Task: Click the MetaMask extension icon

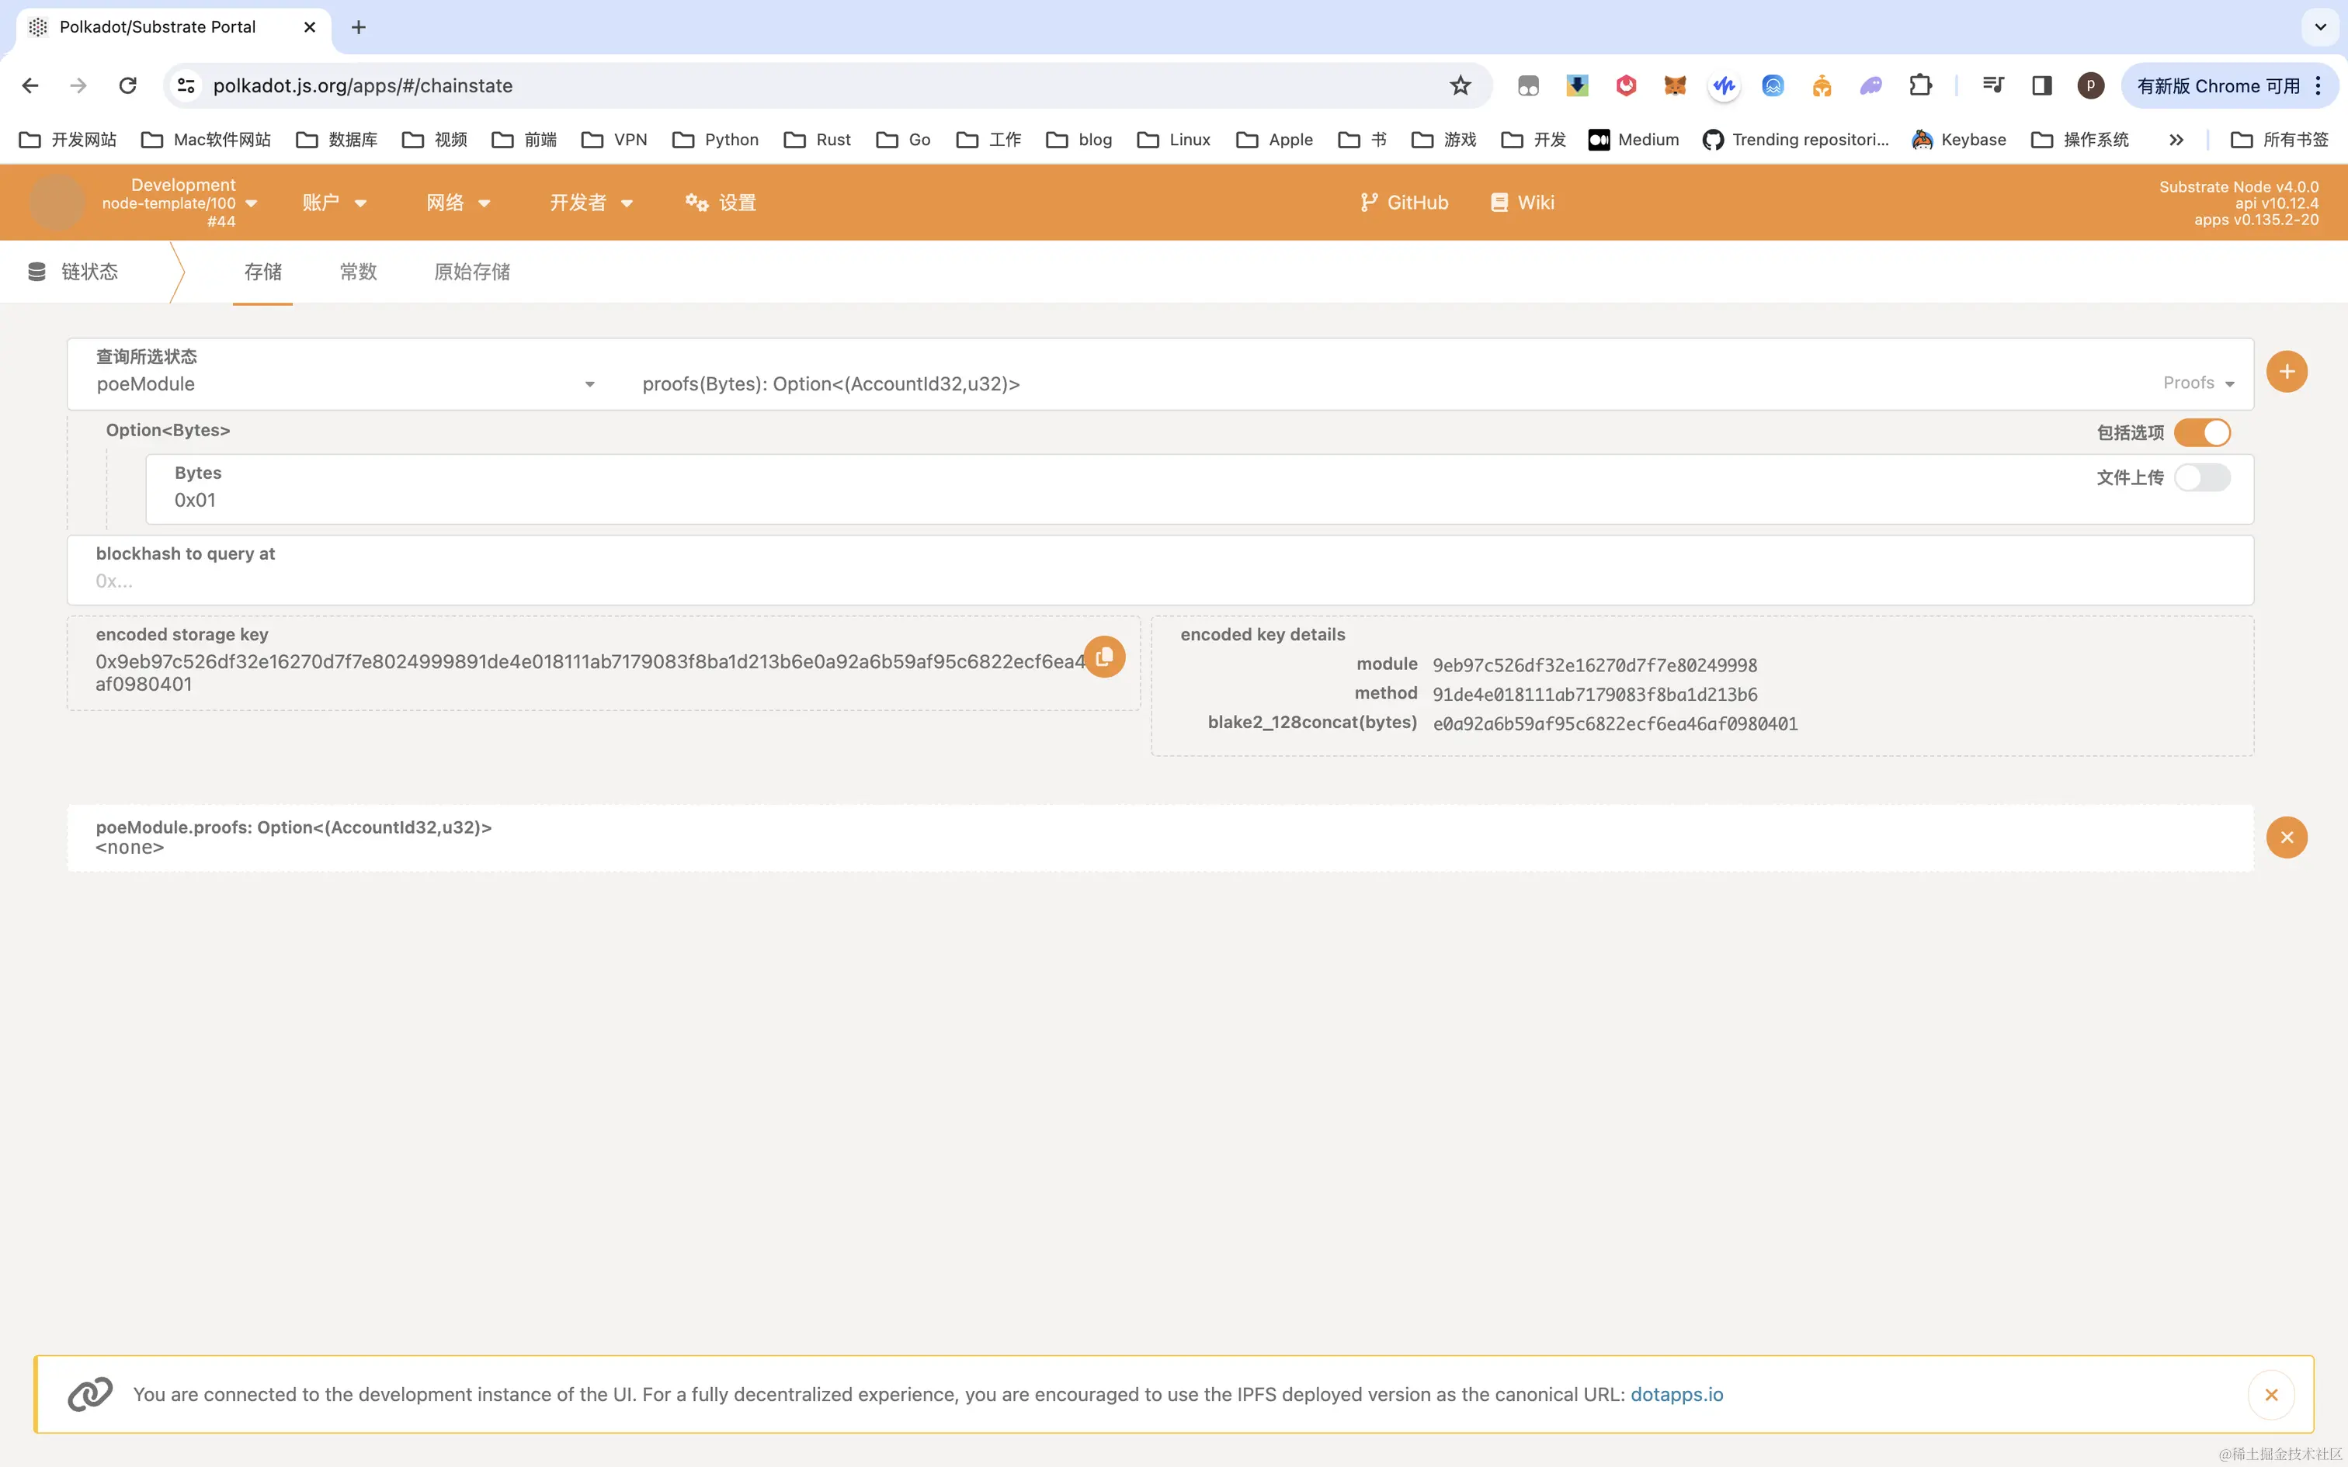Action: [1675, 85]
